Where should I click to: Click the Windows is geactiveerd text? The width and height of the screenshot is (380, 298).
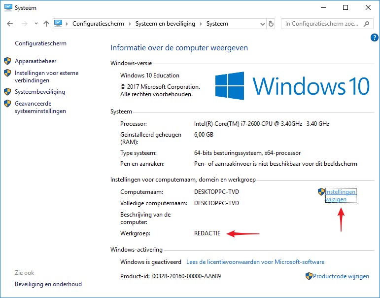(151, 262)
